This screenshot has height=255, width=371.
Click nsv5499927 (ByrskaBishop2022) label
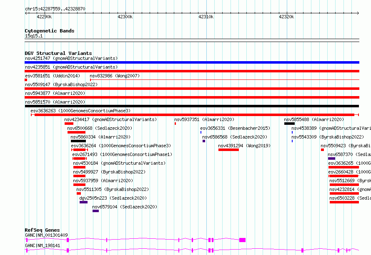click(109, 172)
